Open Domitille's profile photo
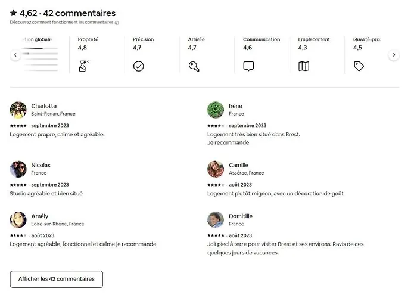Screen dimensions: 417x298 [216, 220]
